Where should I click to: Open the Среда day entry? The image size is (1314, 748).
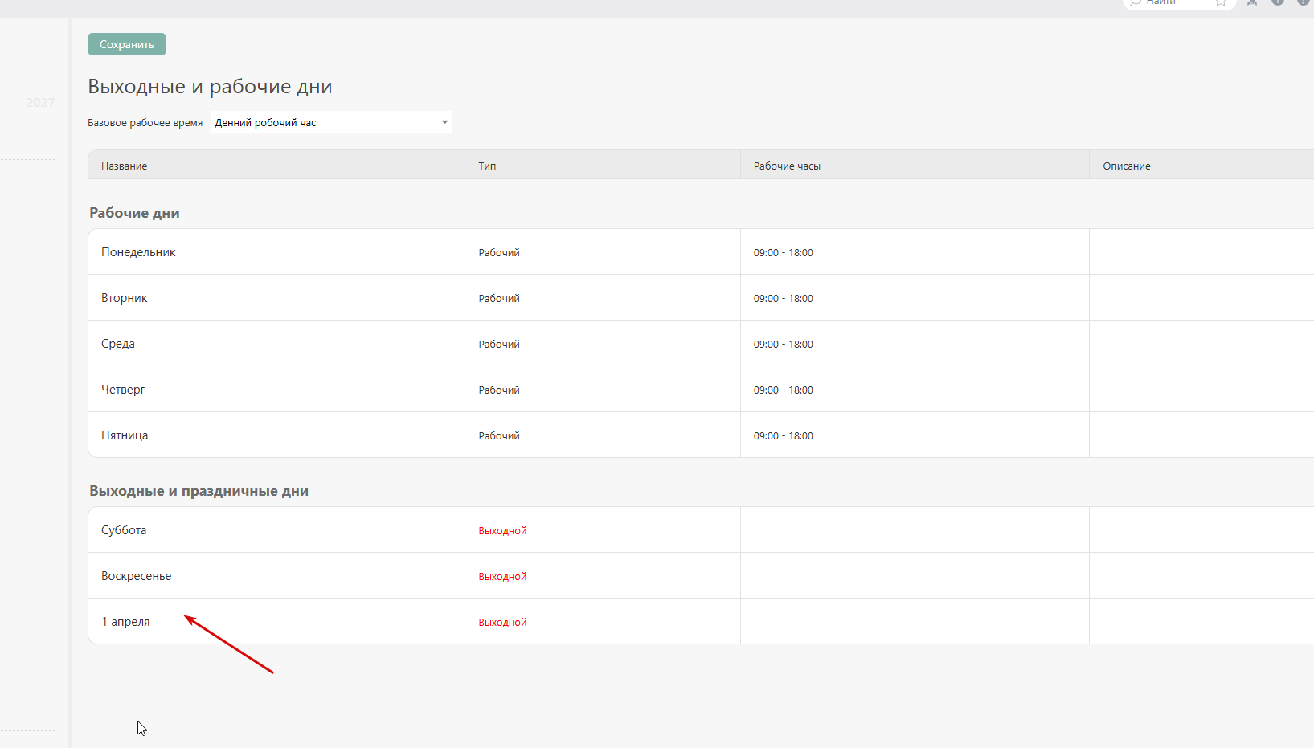(118, 344)
